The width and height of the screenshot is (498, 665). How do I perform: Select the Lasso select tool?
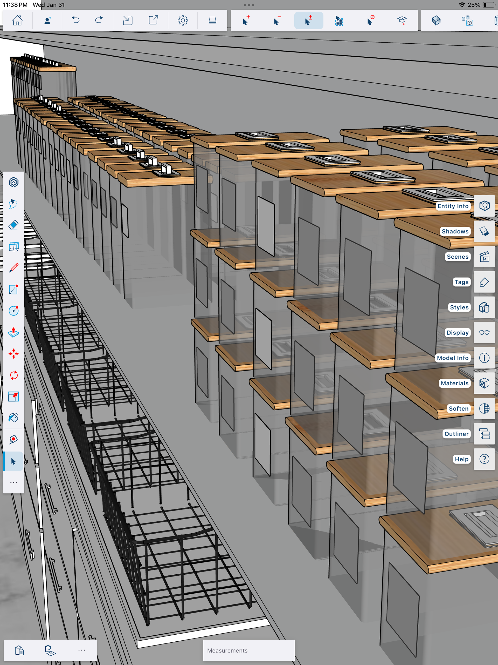point(13,204)
